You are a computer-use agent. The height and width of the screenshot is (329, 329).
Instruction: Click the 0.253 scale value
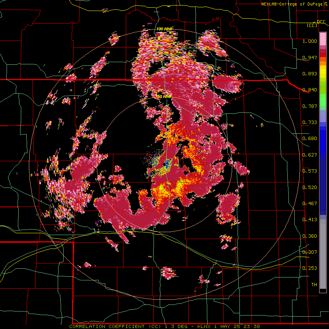pyautogui.click(x=310, y=268)
